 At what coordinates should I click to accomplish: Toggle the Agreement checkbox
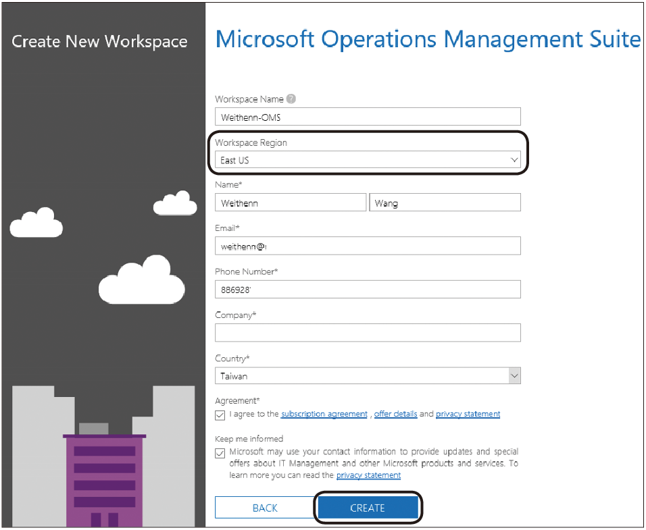220,415
